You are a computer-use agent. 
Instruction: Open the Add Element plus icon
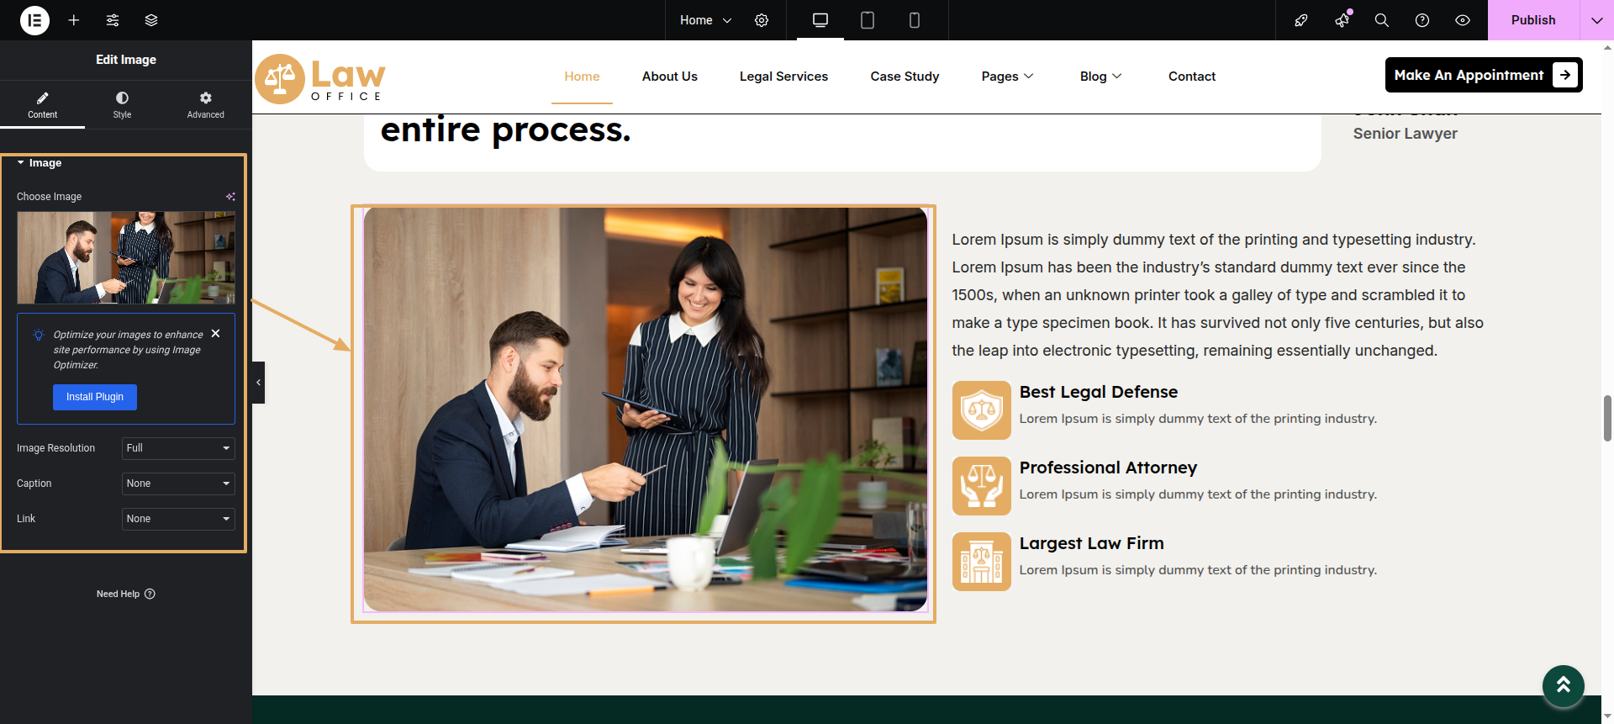tap(74, 20)
